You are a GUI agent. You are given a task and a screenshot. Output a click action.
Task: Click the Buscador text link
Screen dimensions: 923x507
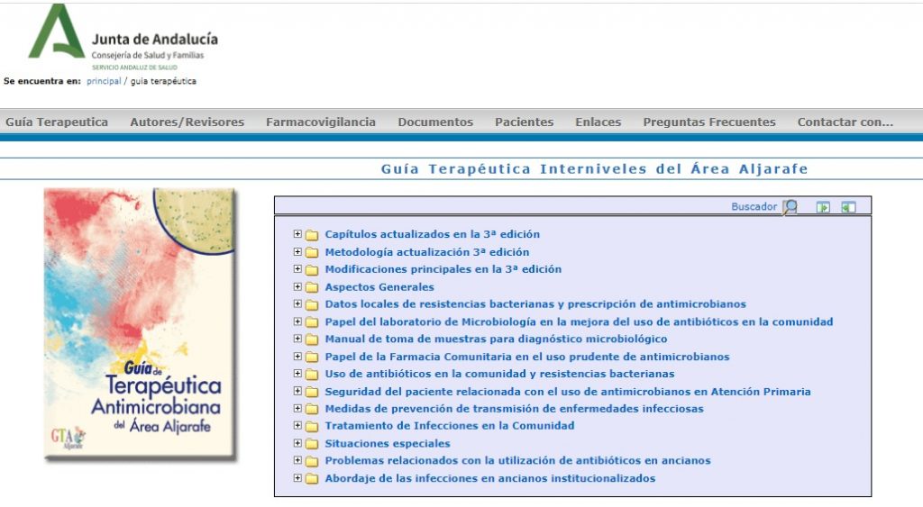(754, 206)
